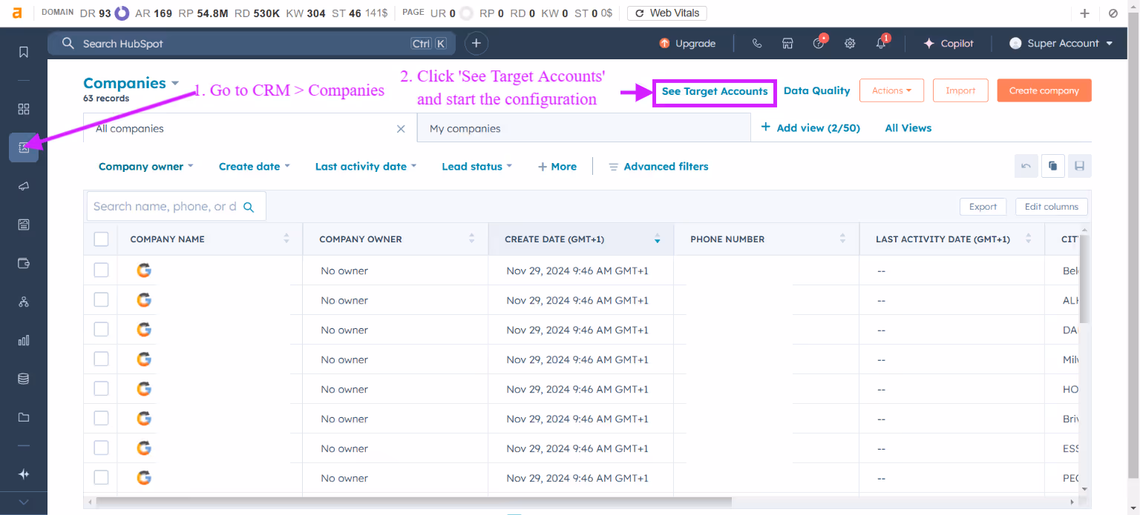The image size is (1140, 515).
Task: Click the settings gear in the top bar
Action: point(850,43)
